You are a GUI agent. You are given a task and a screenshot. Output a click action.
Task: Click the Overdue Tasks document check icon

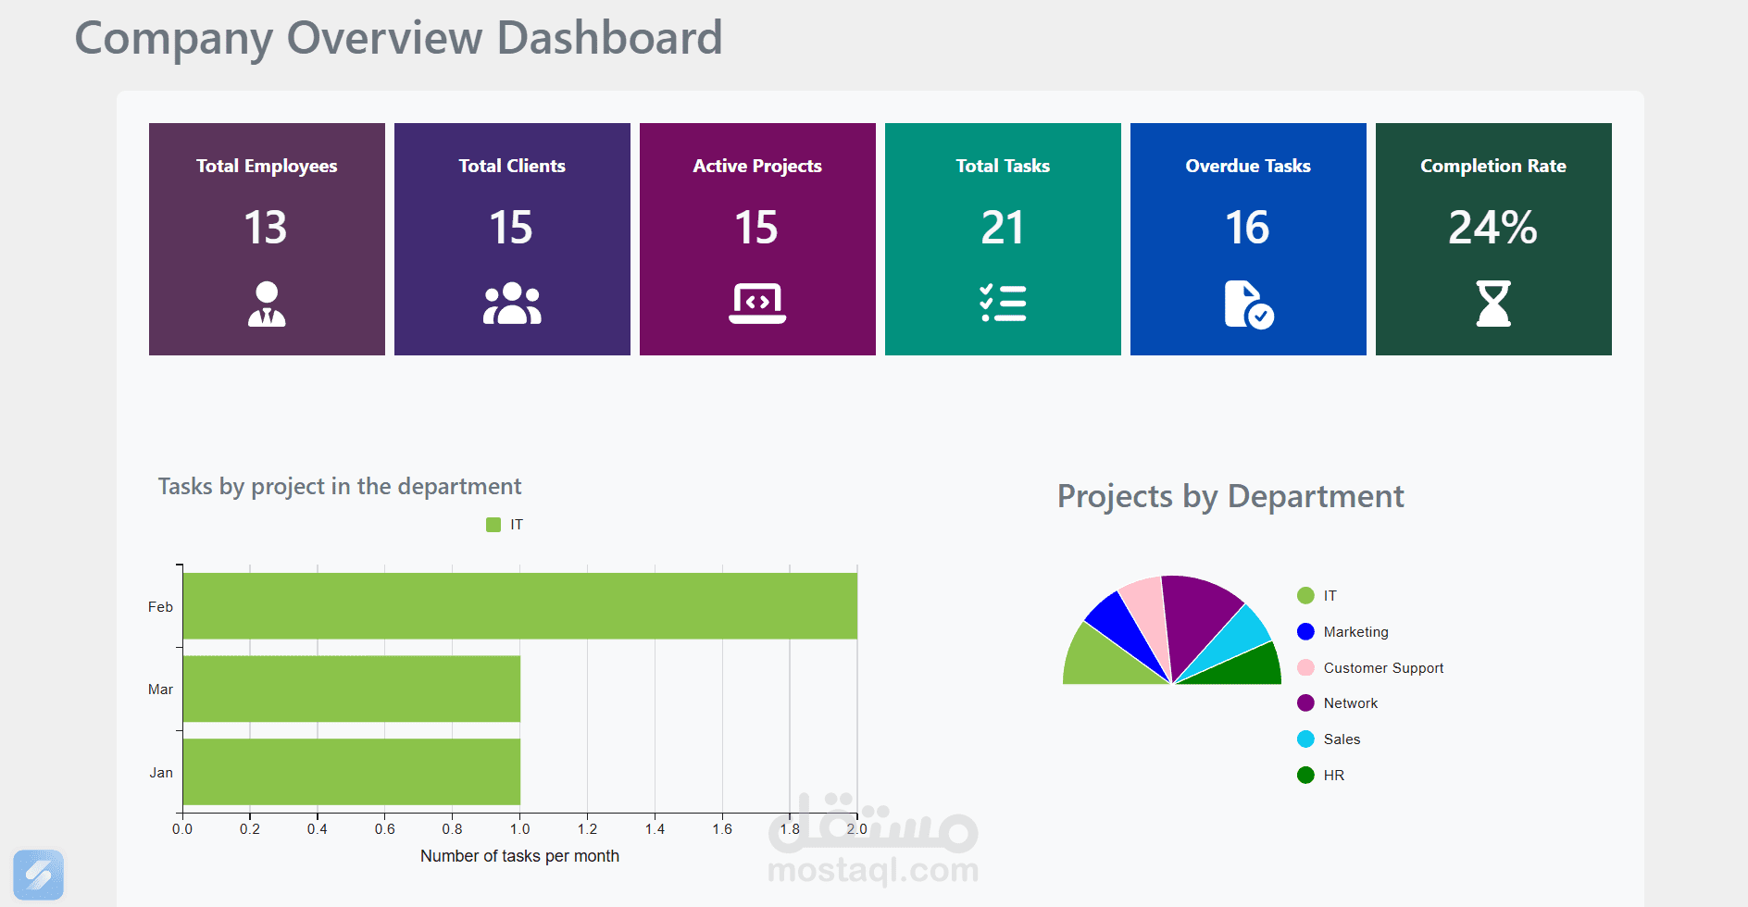coord(1248,305)
